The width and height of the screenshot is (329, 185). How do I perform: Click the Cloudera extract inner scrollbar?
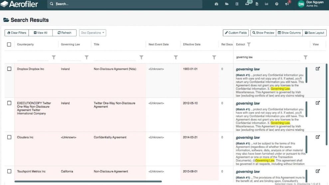pyautogui.click(x=306, y=144)
